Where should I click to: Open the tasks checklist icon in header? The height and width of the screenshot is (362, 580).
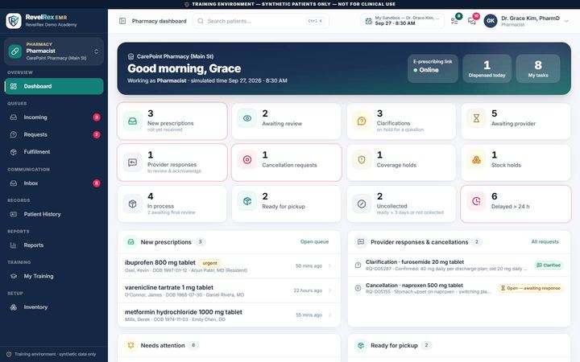(x=454, y=21)
